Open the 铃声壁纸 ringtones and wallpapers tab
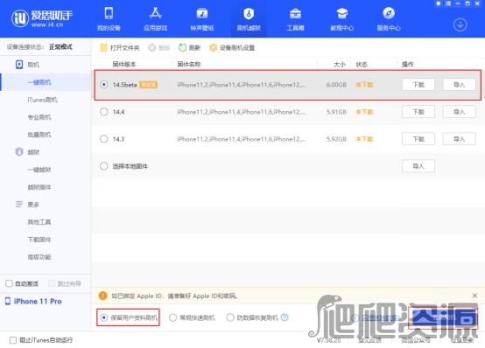This screenshot has height=348, width=485. pos(202,19)
